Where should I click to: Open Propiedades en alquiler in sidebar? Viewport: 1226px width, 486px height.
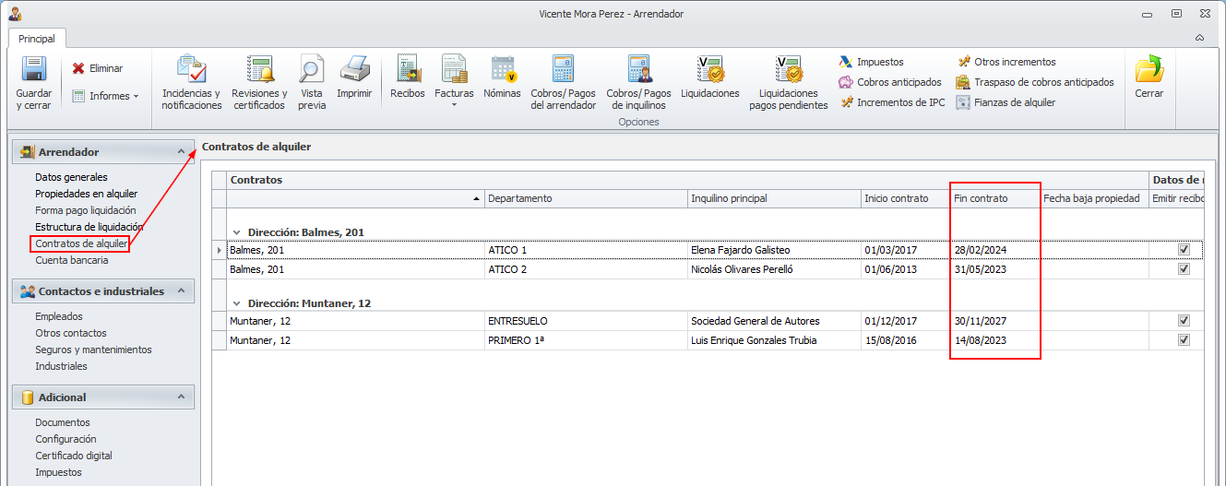(x=86, y=194)
